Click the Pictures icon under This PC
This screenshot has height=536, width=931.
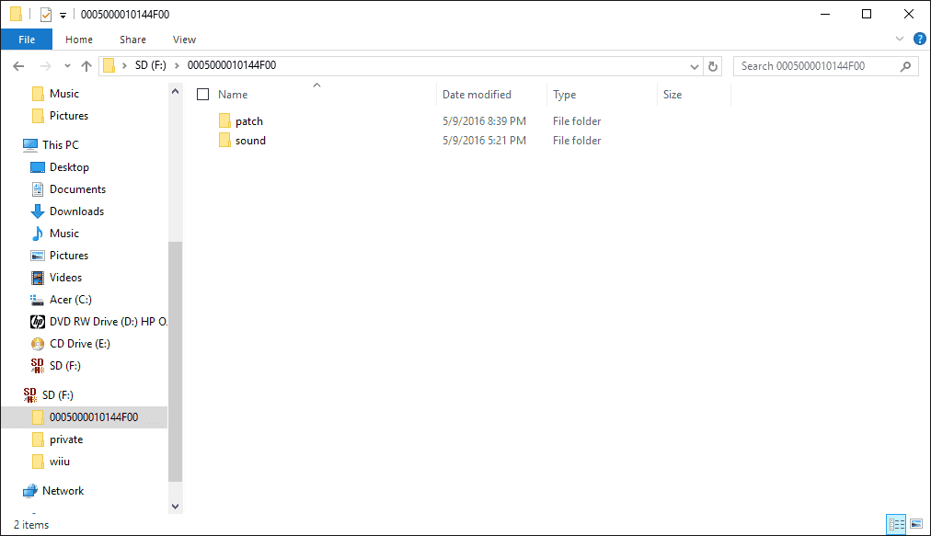point(38,256)
